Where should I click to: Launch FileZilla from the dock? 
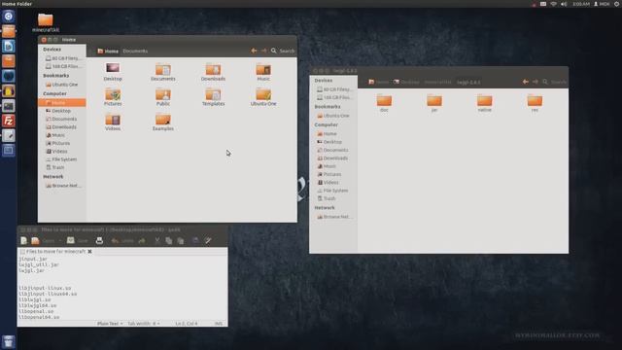(9, 121)
